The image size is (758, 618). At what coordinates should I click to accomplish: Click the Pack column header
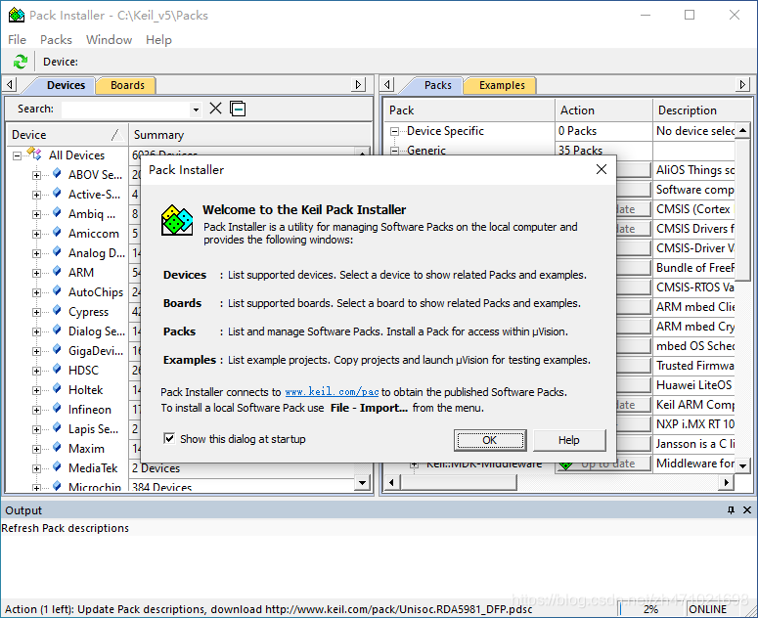coord(468,110)
